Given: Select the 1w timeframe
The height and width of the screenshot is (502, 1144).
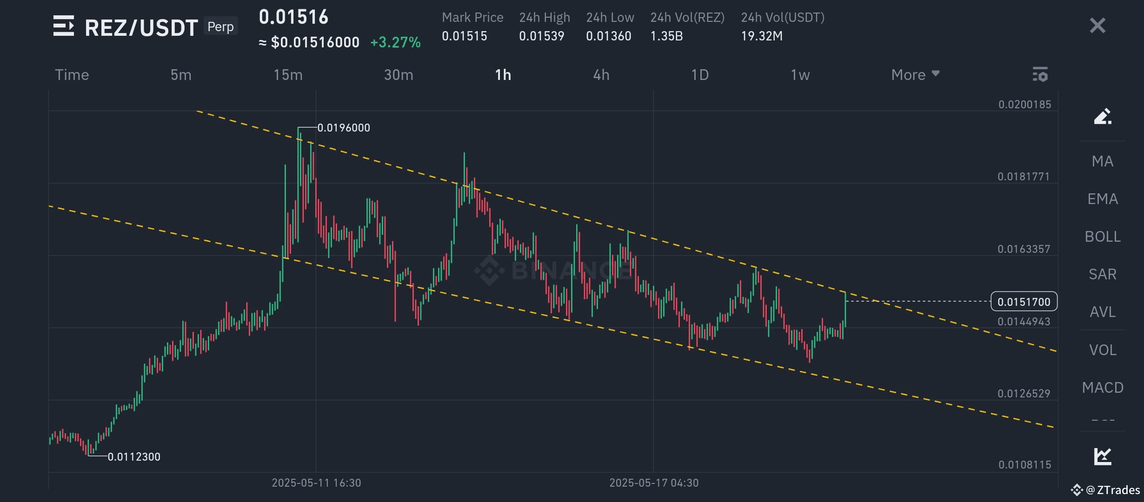Looking at the screenshot, I should (800, 75).
